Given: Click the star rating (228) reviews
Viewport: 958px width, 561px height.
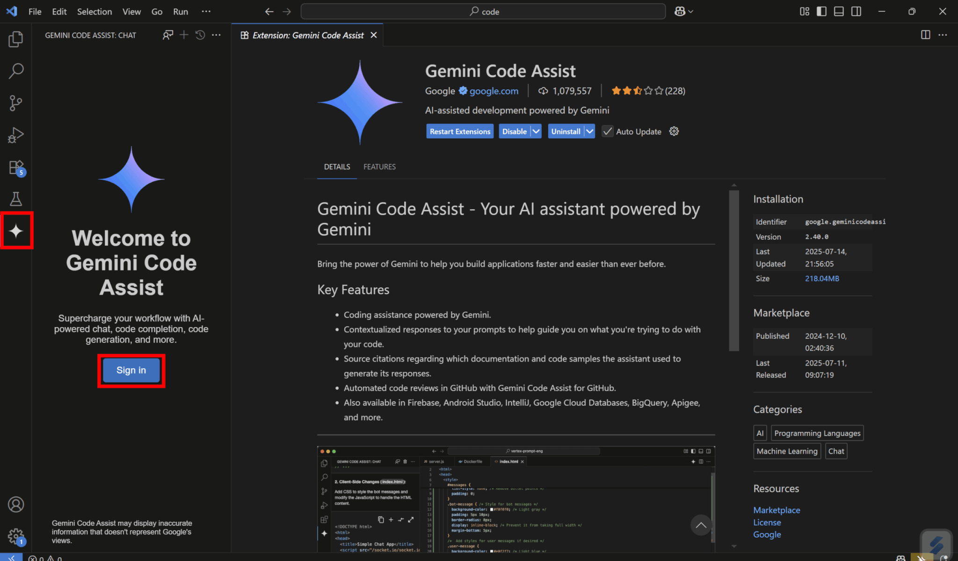Looking at the screenshot, I should [x=648, y=91].
